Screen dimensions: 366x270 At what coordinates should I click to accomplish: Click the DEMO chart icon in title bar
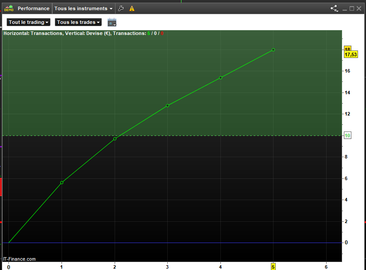(9, 8)
